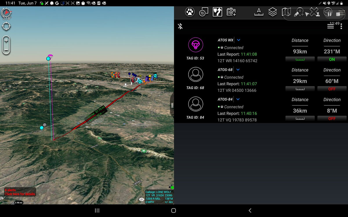Screen dimensions: 348x217
Task: Select the cyan TL marker on the map
Action: (140, 81)
